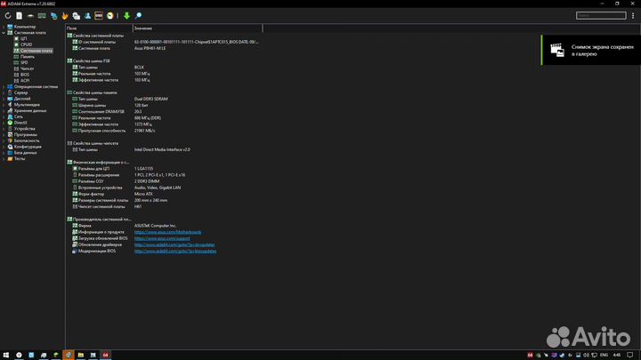641x360 pixels.
Task: Open the OSD panel toolbar icon
Action: click(x=98, y=16)
